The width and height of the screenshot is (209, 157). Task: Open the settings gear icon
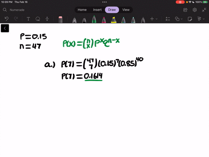click(x=195, y=10)
